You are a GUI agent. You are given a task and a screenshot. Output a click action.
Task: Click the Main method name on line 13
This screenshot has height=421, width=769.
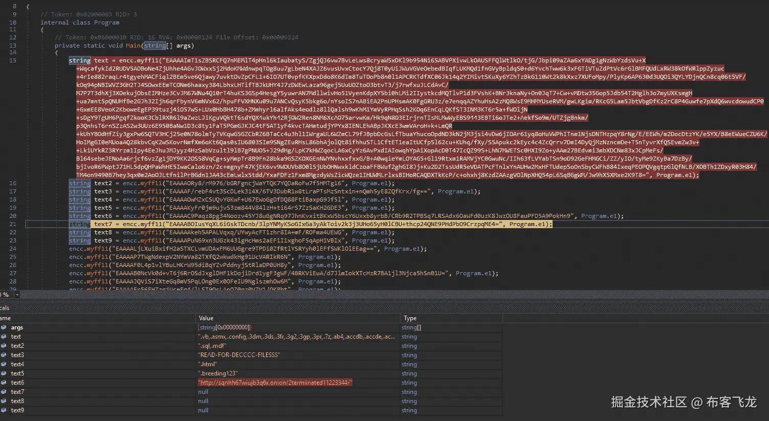133,46
